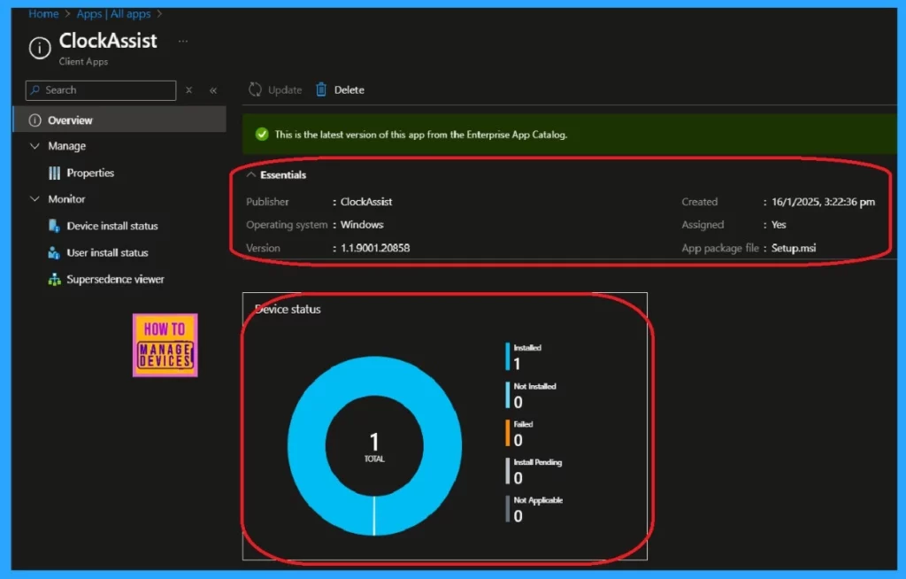Collapse the sidebar with double chevron
The image size is (906, 579).
click(x=213, y=90)
